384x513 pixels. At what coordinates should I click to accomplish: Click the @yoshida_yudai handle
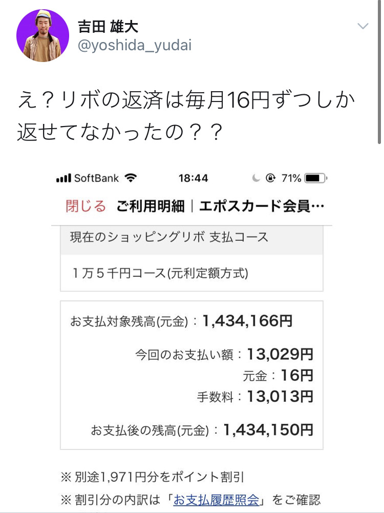(x=134, y=45)
